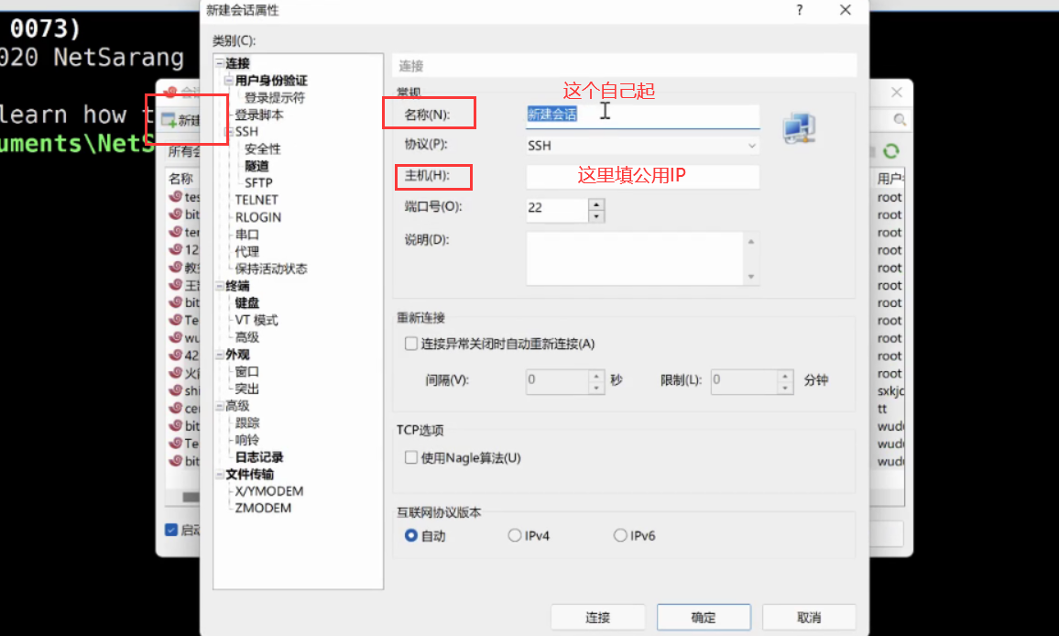Enable the 使用Nagle算法 checkbox

tap(410, 457)
